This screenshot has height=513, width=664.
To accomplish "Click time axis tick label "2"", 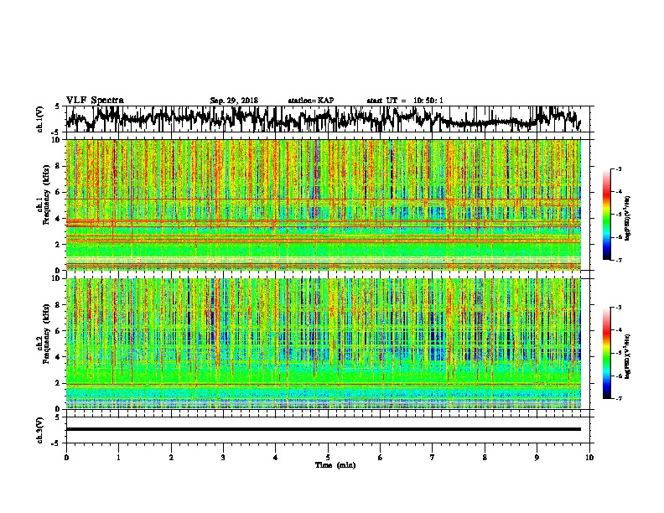I will coord(171,458).
